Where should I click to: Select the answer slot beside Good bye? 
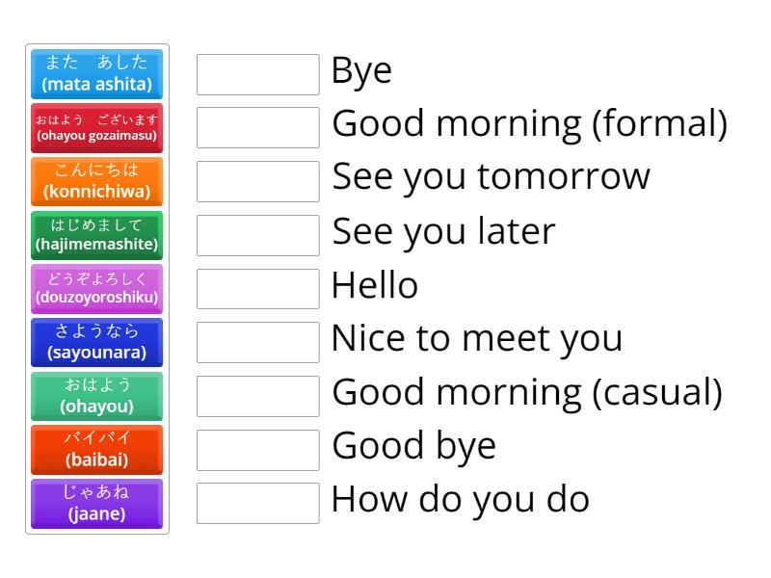(257, 449)
